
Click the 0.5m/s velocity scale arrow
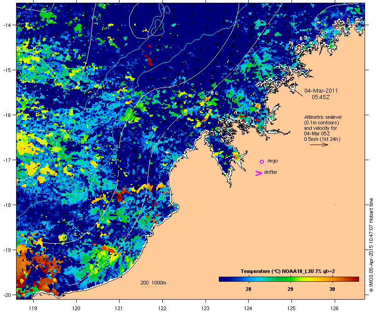(319, 145)
